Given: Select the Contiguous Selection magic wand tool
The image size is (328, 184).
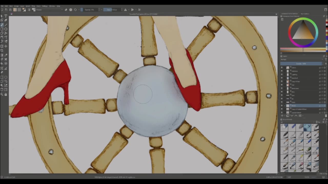Looking at the screenshot, I should (2, 86).
